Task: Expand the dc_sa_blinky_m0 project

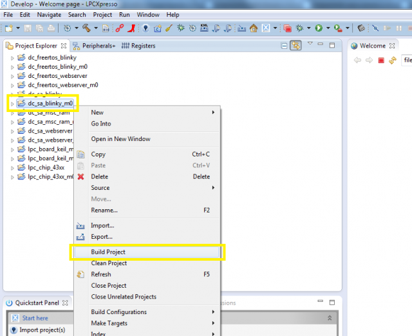Action: (12, 104)
